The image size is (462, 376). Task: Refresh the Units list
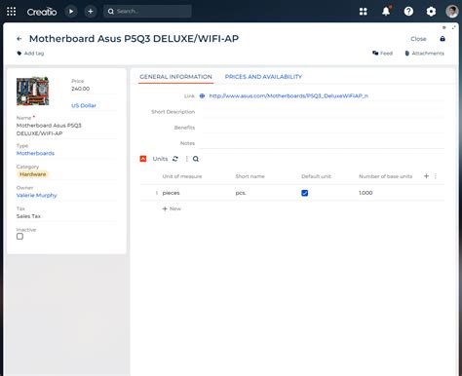pos(175,159)
